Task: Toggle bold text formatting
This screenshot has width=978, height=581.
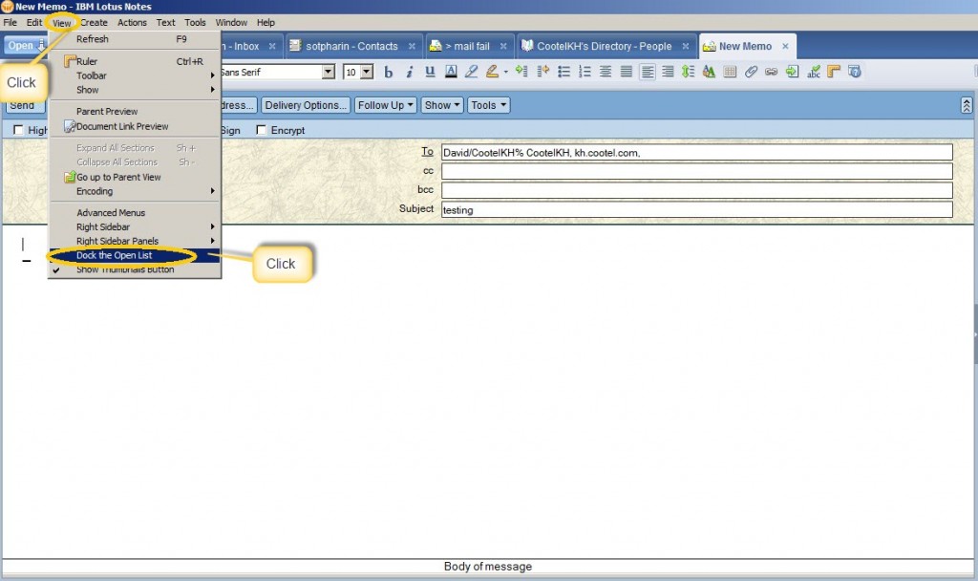Action: pyautogui.click(x=389, y=72)
